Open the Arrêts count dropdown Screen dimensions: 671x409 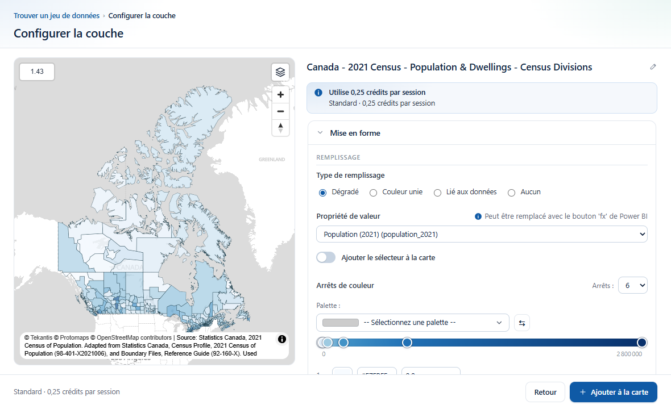pyautogui.click(x=633, y=286)
